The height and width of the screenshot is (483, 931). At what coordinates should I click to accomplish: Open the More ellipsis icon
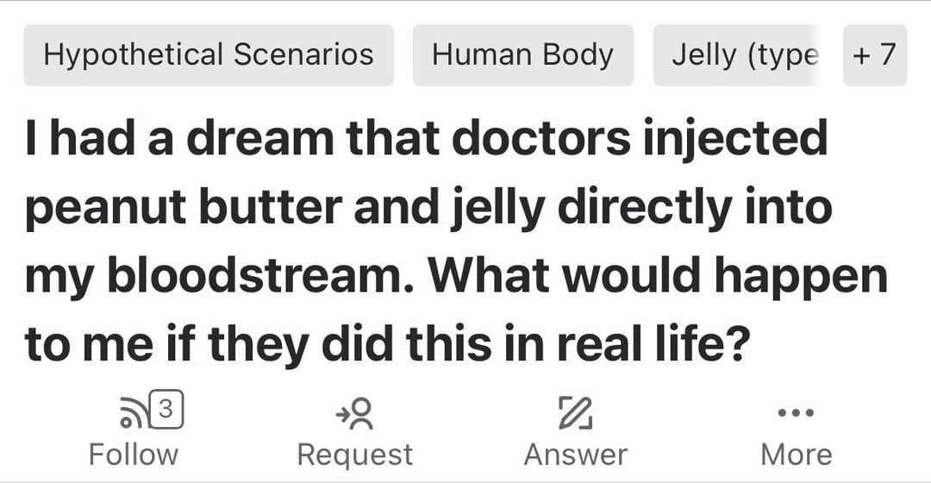(x=796, y=413)
